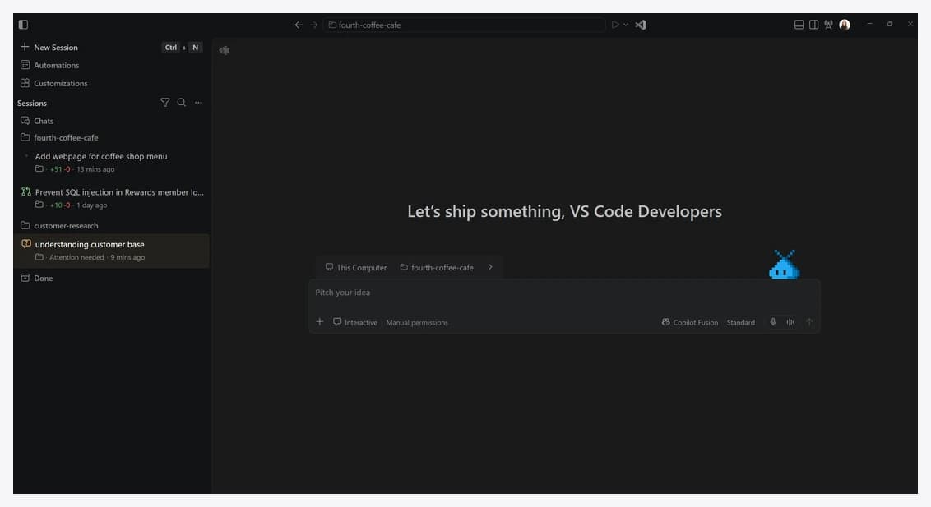Open the Copilot Fusion model picker

[690, 322]
